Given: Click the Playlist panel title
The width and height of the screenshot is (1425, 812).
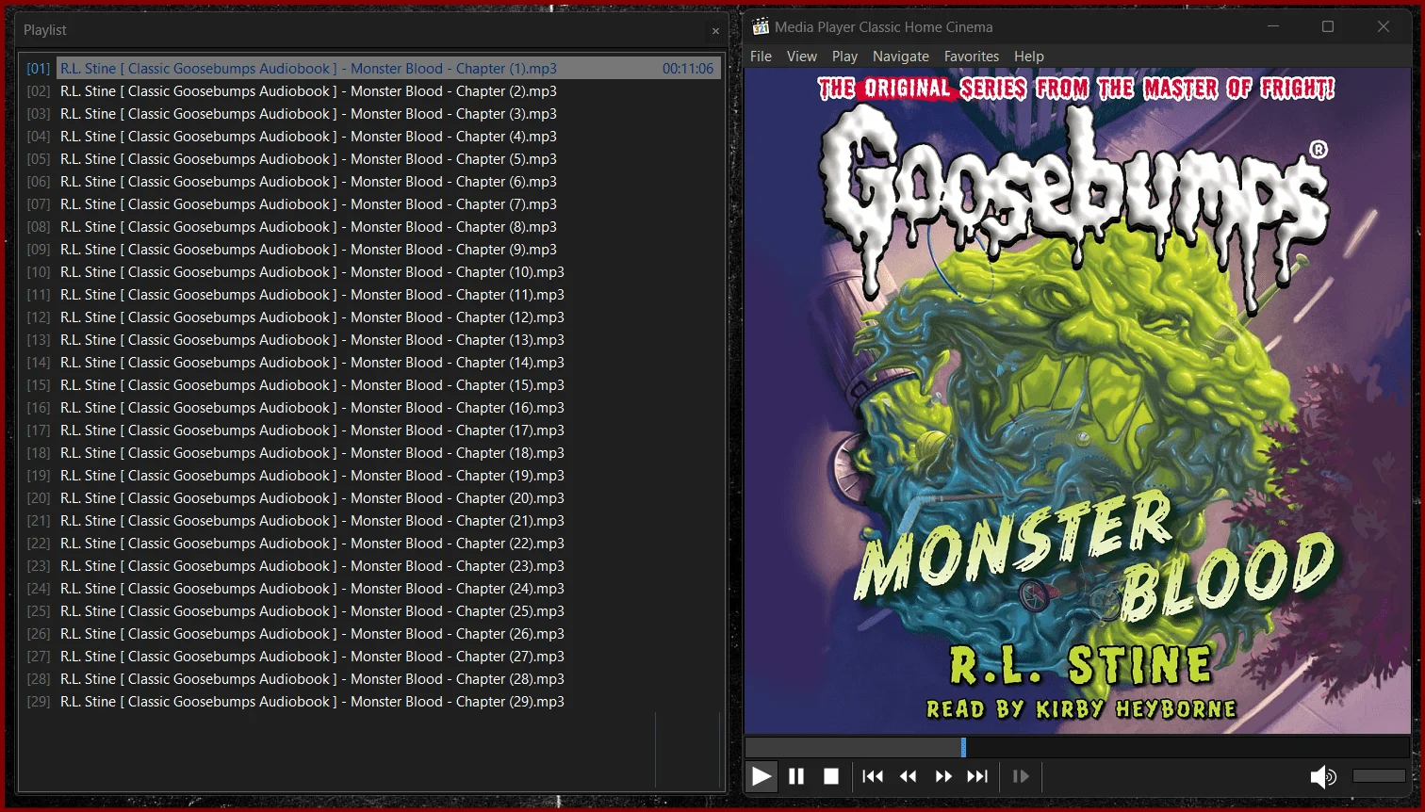Looking at the screenshot, I should pyautogui.click(x=45, y=30).
